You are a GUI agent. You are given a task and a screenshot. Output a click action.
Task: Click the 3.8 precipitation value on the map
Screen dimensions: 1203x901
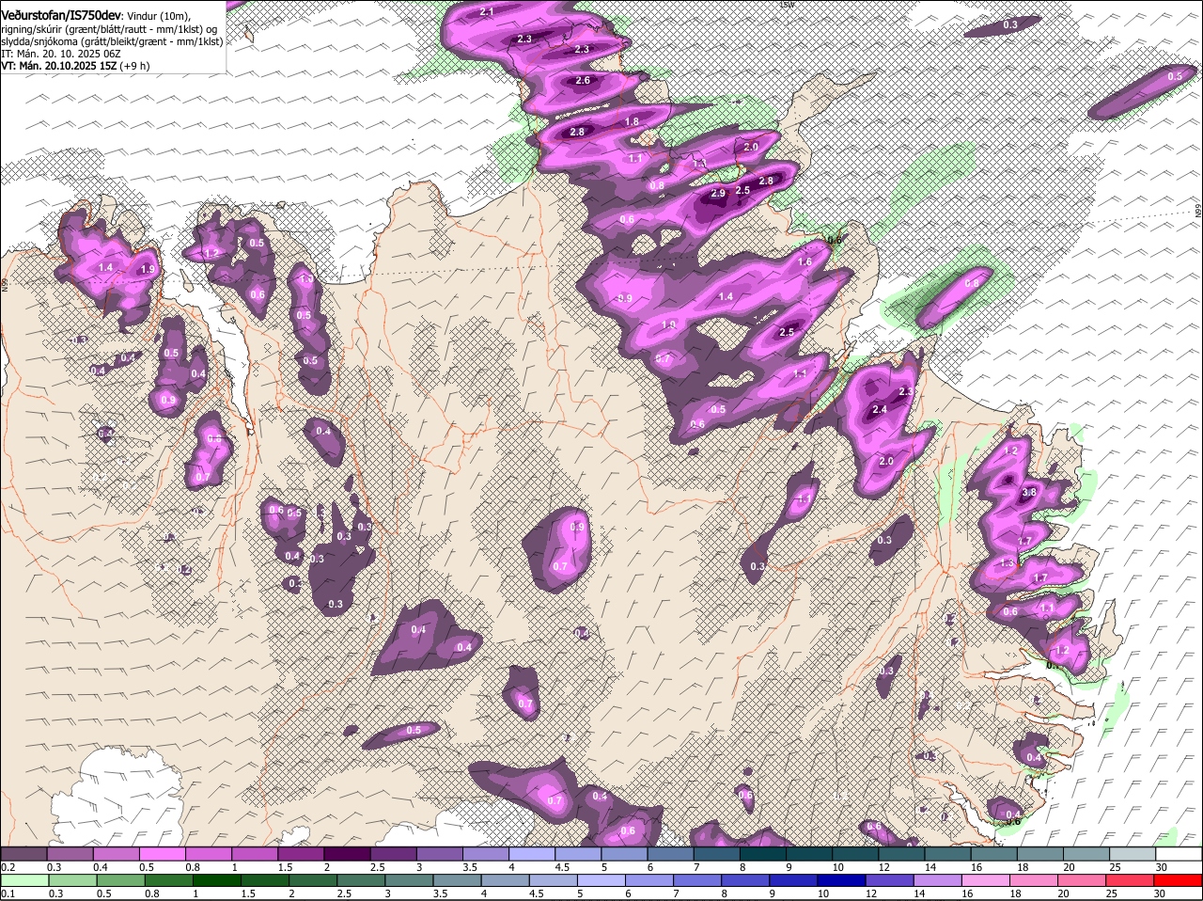pos(1028,492)
